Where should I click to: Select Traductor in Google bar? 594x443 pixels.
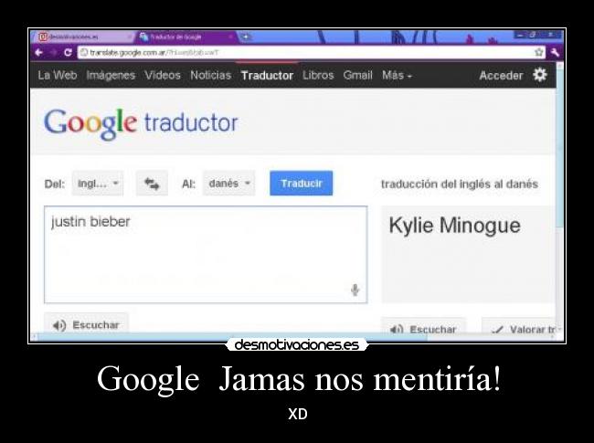click(267, 75)
